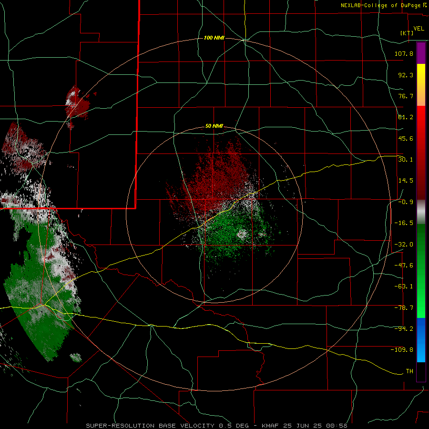Click the -78.7 velocity scale value

404,308
